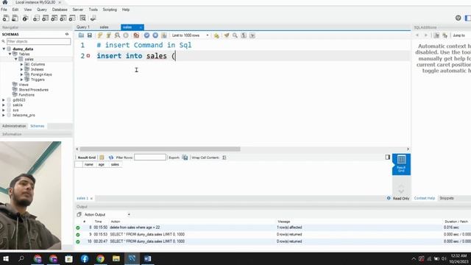Image resolution: width=471 pixels, height=265 pixels.
Task: Open the File menu
Action: [x=4, y=10]
